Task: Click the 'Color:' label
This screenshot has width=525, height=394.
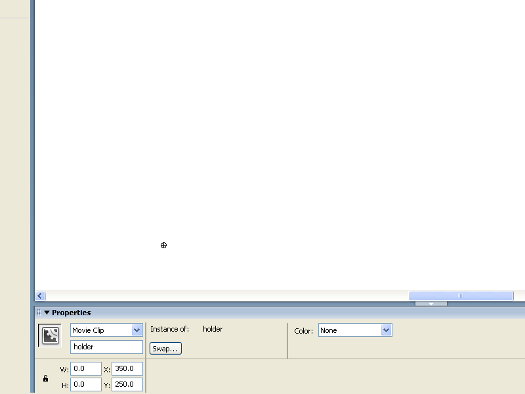Action: pos(303,331)
